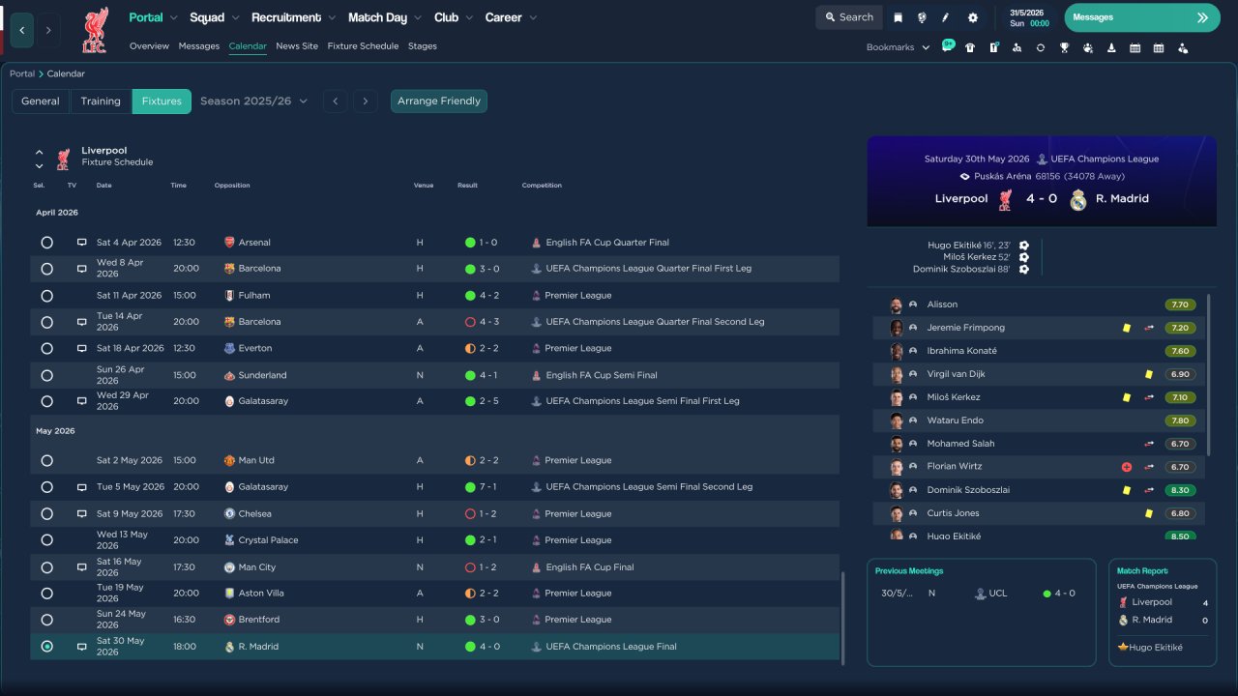Click the TV icon on Chelsea fixture row
The image size is (1238, 696).
(82, 514)
